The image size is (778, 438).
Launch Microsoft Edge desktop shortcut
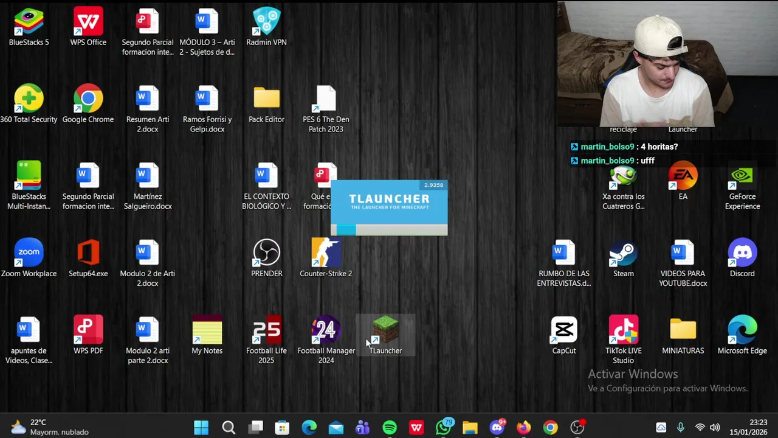(x=742, y=336)
